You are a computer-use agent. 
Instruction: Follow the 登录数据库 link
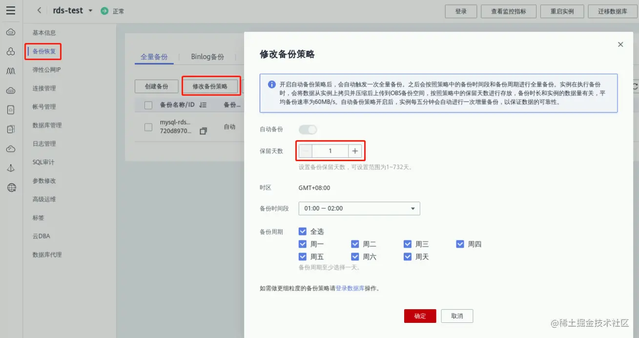pos(350,289)
